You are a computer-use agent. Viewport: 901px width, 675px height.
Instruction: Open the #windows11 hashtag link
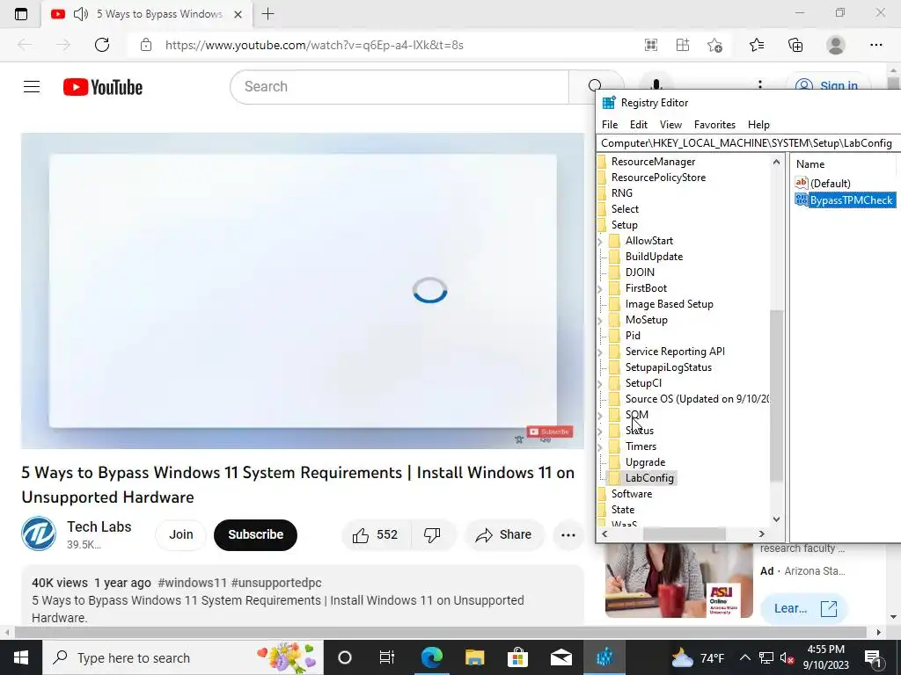click(x=192, y=583)
